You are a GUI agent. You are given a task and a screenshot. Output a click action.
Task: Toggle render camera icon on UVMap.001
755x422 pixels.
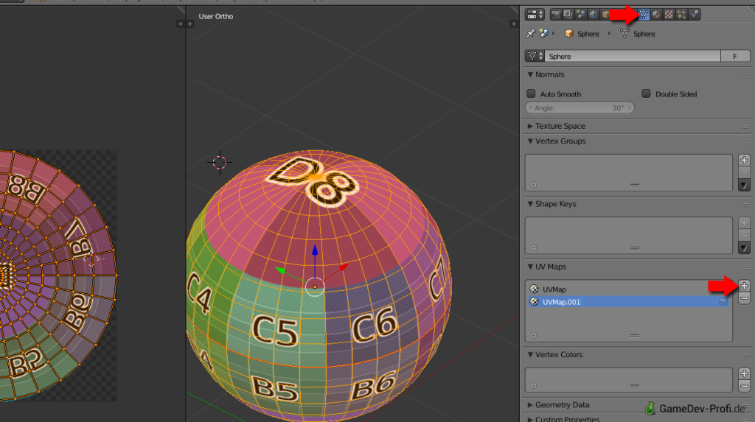723,302
